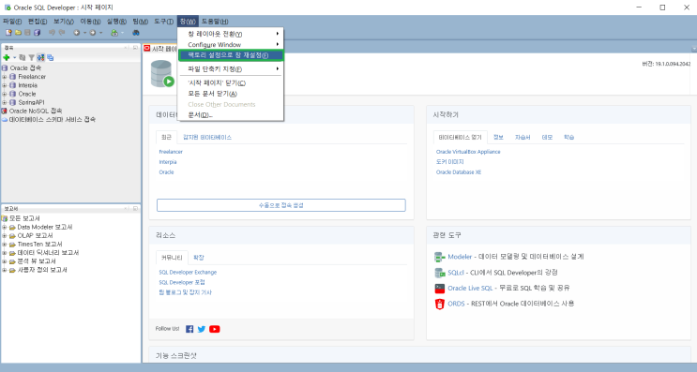Viewport: 697px width, 372px height.
Task: Open the 도커 이미지 link
Action: point(450,162)
